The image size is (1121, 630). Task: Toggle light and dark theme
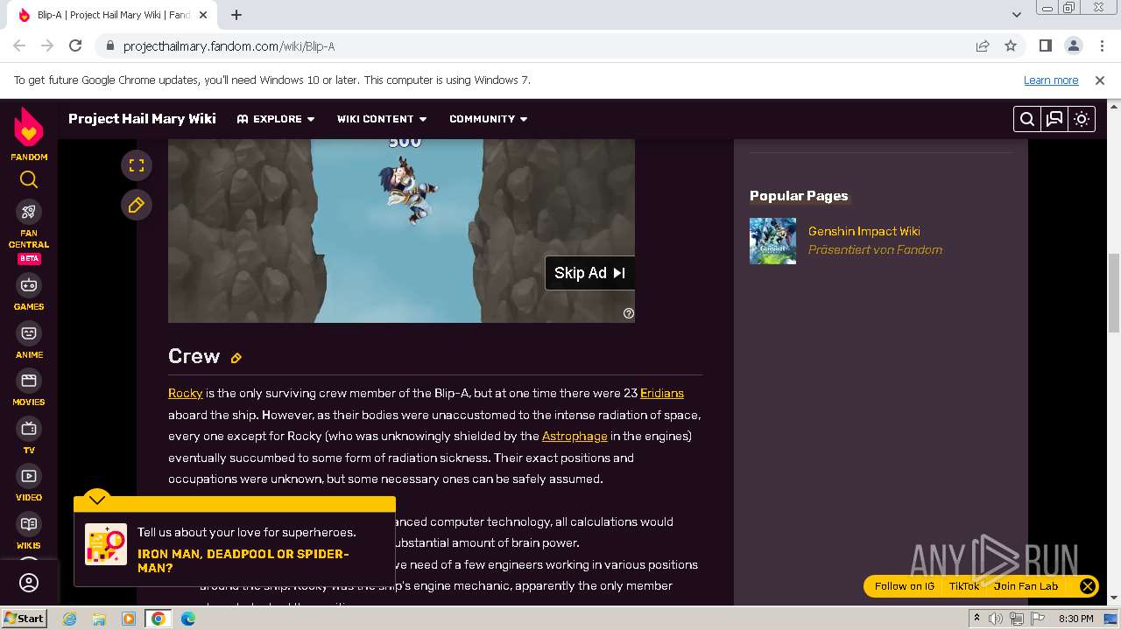[1082, 119]
